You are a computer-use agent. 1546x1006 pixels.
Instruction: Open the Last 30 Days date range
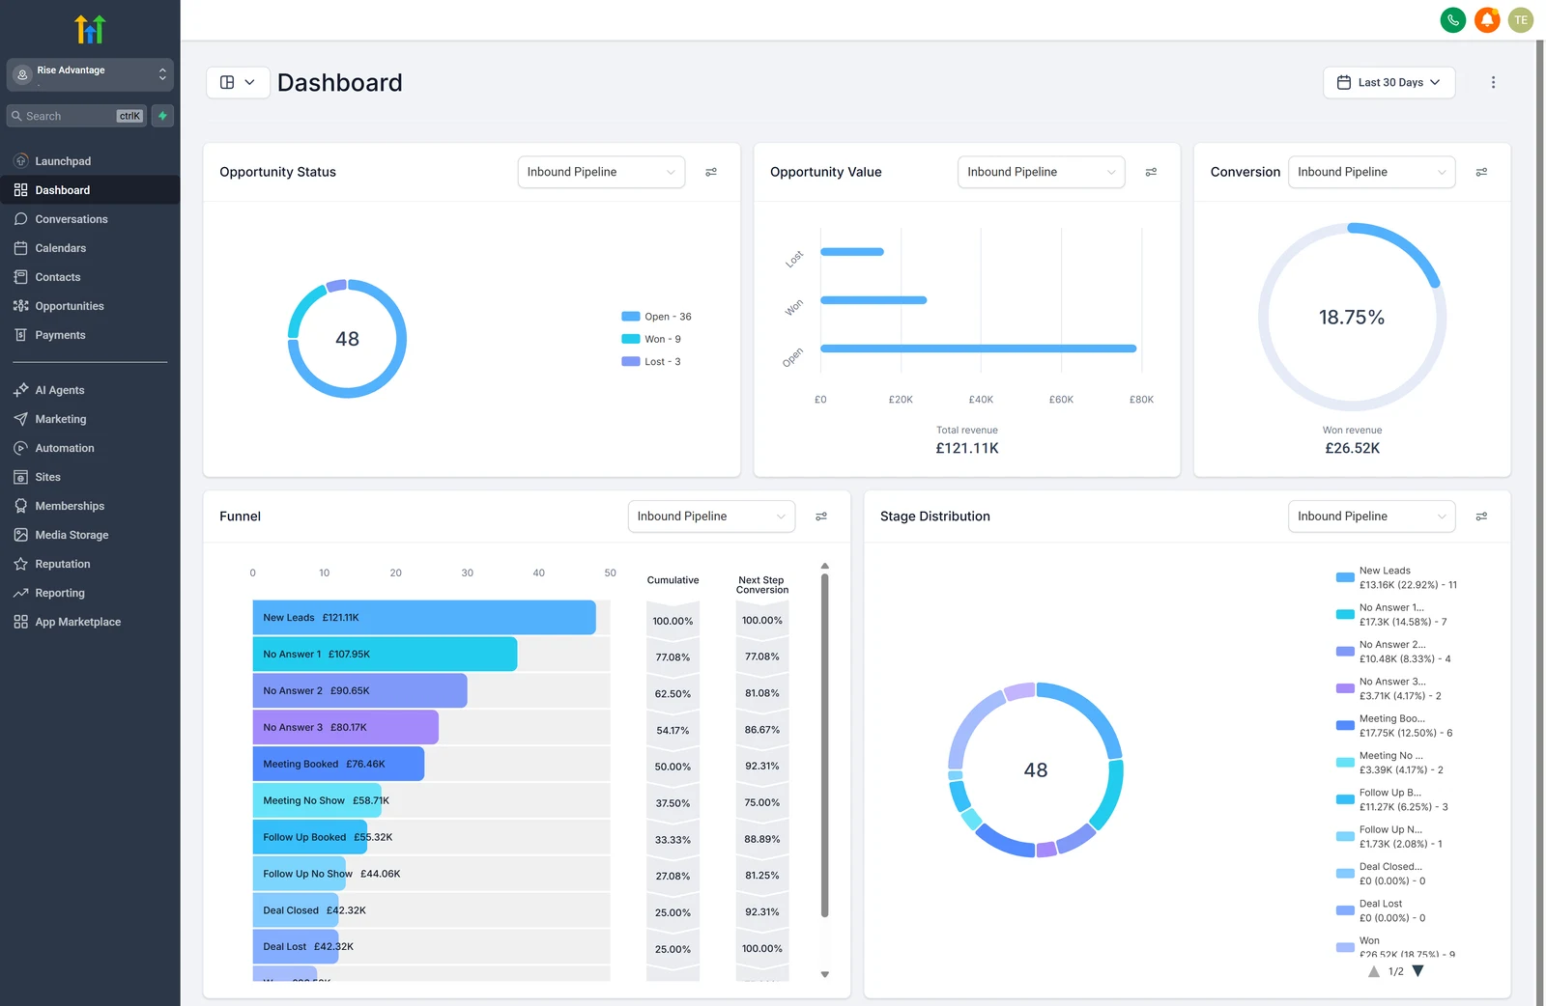pyautogui.click(x=1389, y=82)
